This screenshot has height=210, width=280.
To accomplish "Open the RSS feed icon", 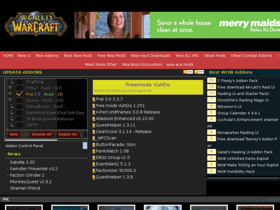I will [x=188, y=72].
